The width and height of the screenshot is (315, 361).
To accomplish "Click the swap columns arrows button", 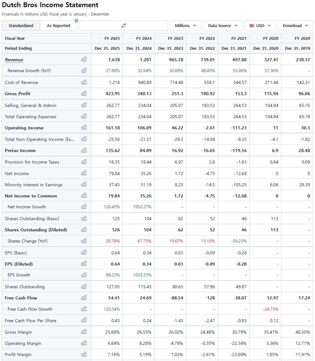I will click(x=124, y=26).
